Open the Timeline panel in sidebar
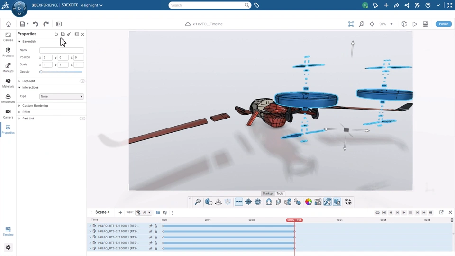Viewport: 455px width, 256px height. pos(8,231)
